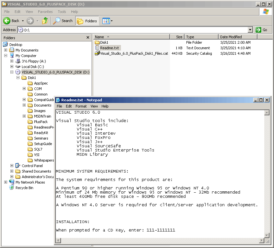Screen dimensions: 274x248
Task: Open Explorer's Tools menu
Action: pyautogui.click(x=62, y=12)
